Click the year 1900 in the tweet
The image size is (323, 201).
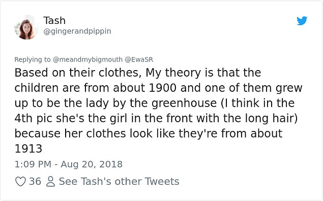coord(163,88)
